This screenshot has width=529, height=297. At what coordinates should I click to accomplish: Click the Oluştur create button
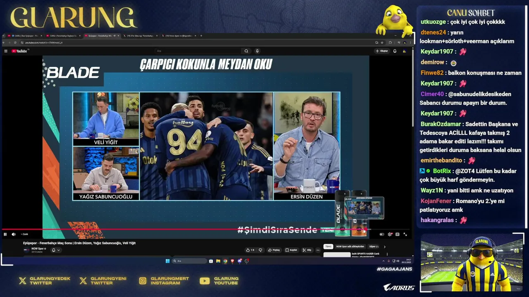[x=382, y=51]
